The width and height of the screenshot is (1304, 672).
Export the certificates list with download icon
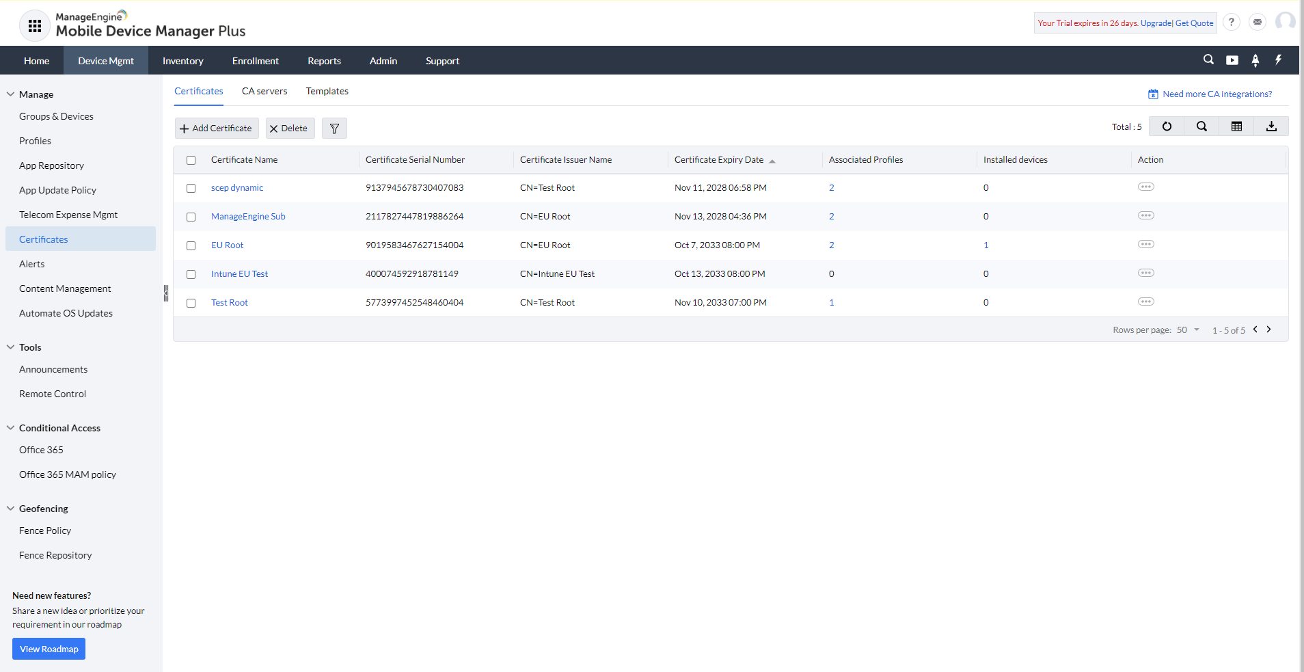tap(1271, 126)
